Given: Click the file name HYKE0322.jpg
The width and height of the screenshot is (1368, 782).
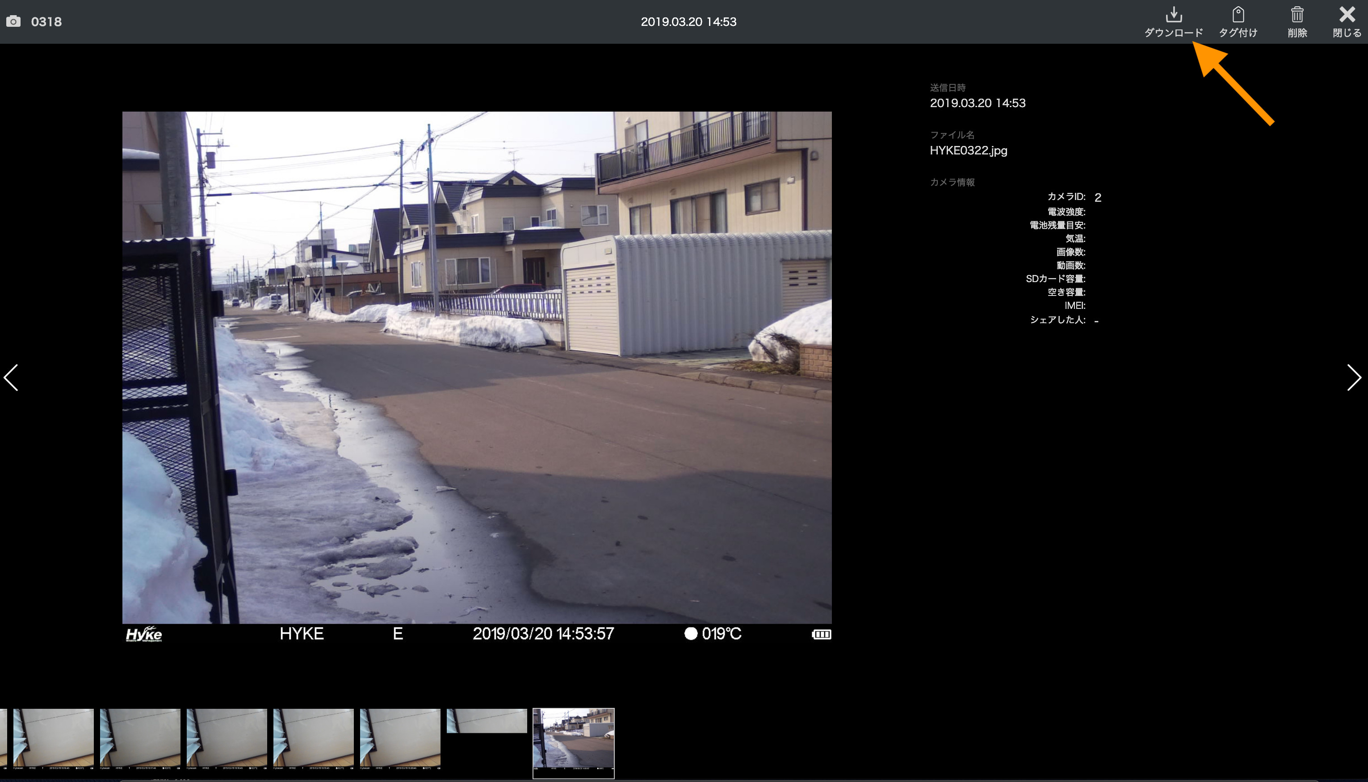Looking at the screenshot, I should 968,150.
